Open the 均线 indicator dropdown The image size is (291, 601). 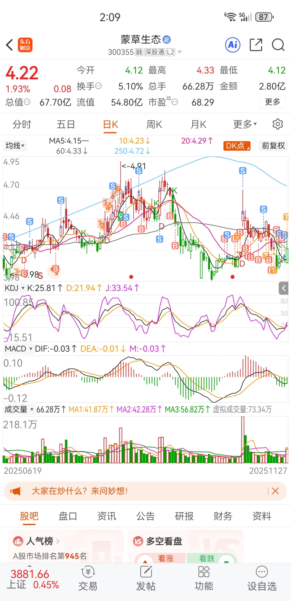(x=15, y=146)
